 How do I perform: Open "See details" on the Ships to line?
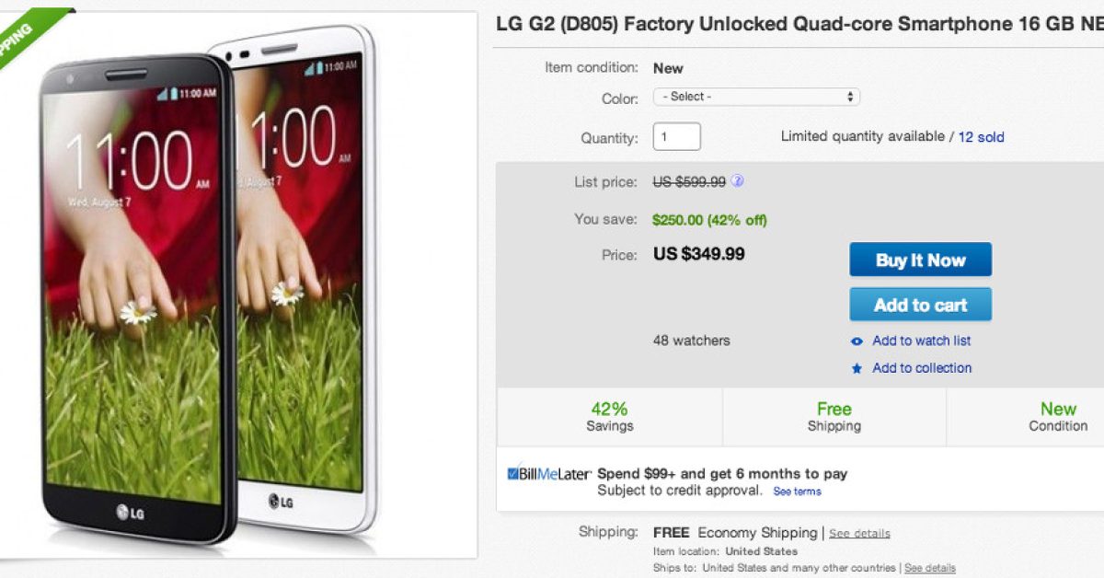pyautogui.click(x=930, y=568)
